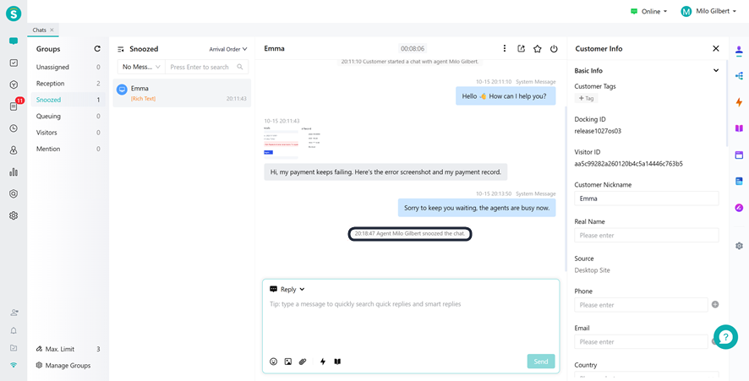
Task: Star the chat with Emma
Action: point(538,48)
